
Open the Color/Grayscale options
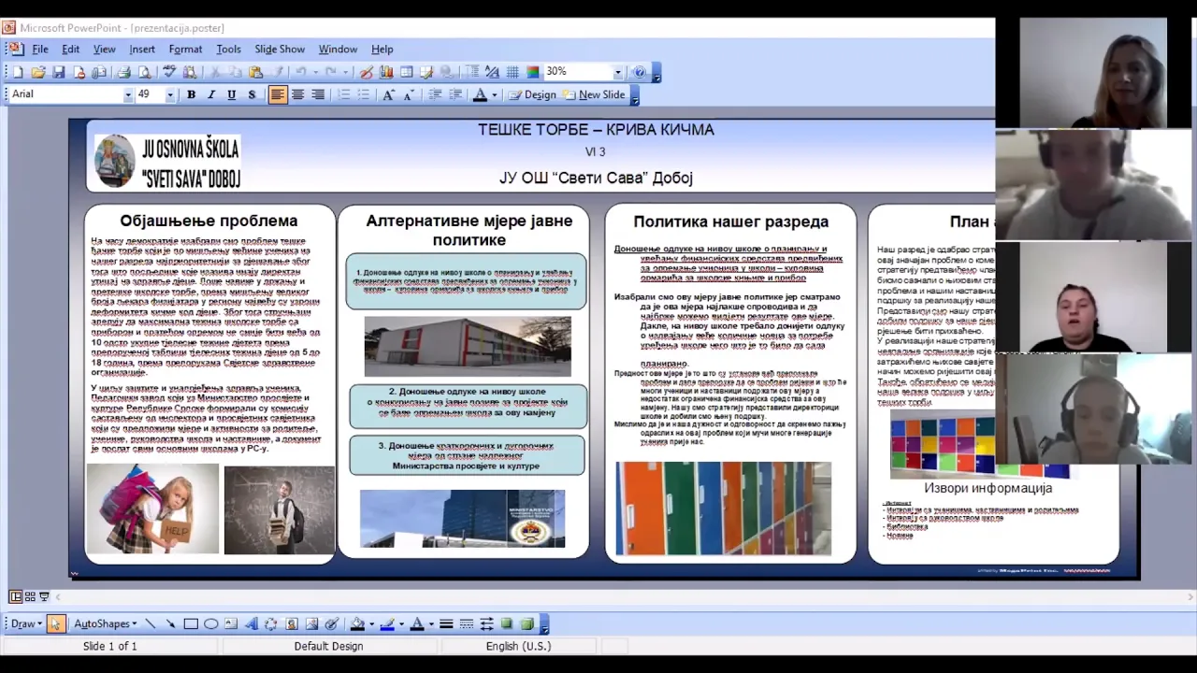click(x=532, y=72)
